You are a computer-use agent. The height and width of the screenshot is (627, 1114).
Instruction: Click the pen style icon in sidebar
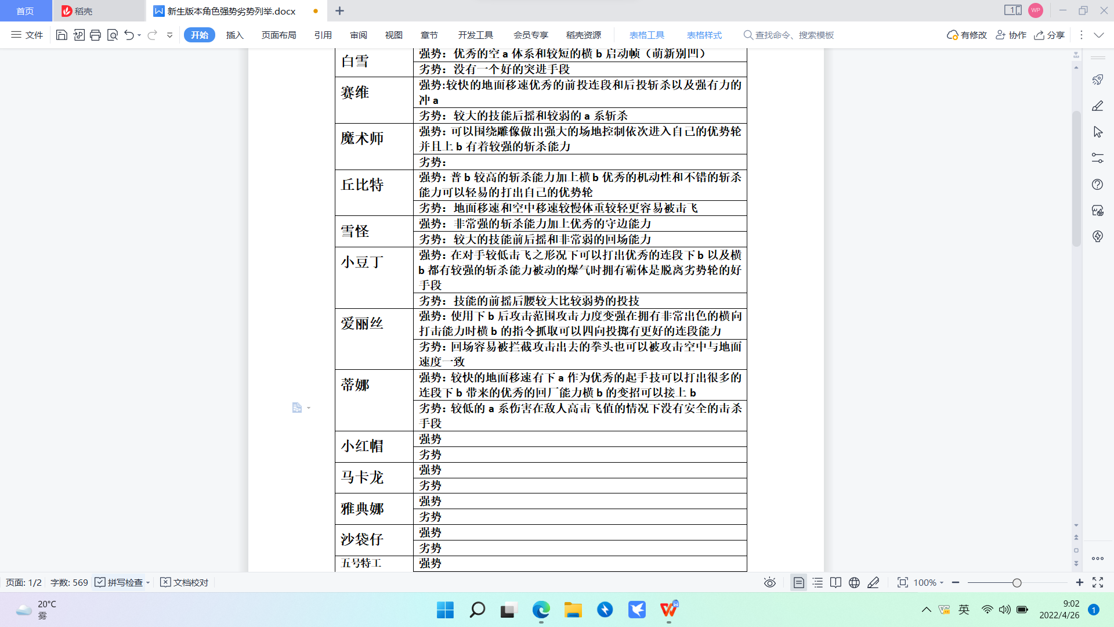point(1098,106)
